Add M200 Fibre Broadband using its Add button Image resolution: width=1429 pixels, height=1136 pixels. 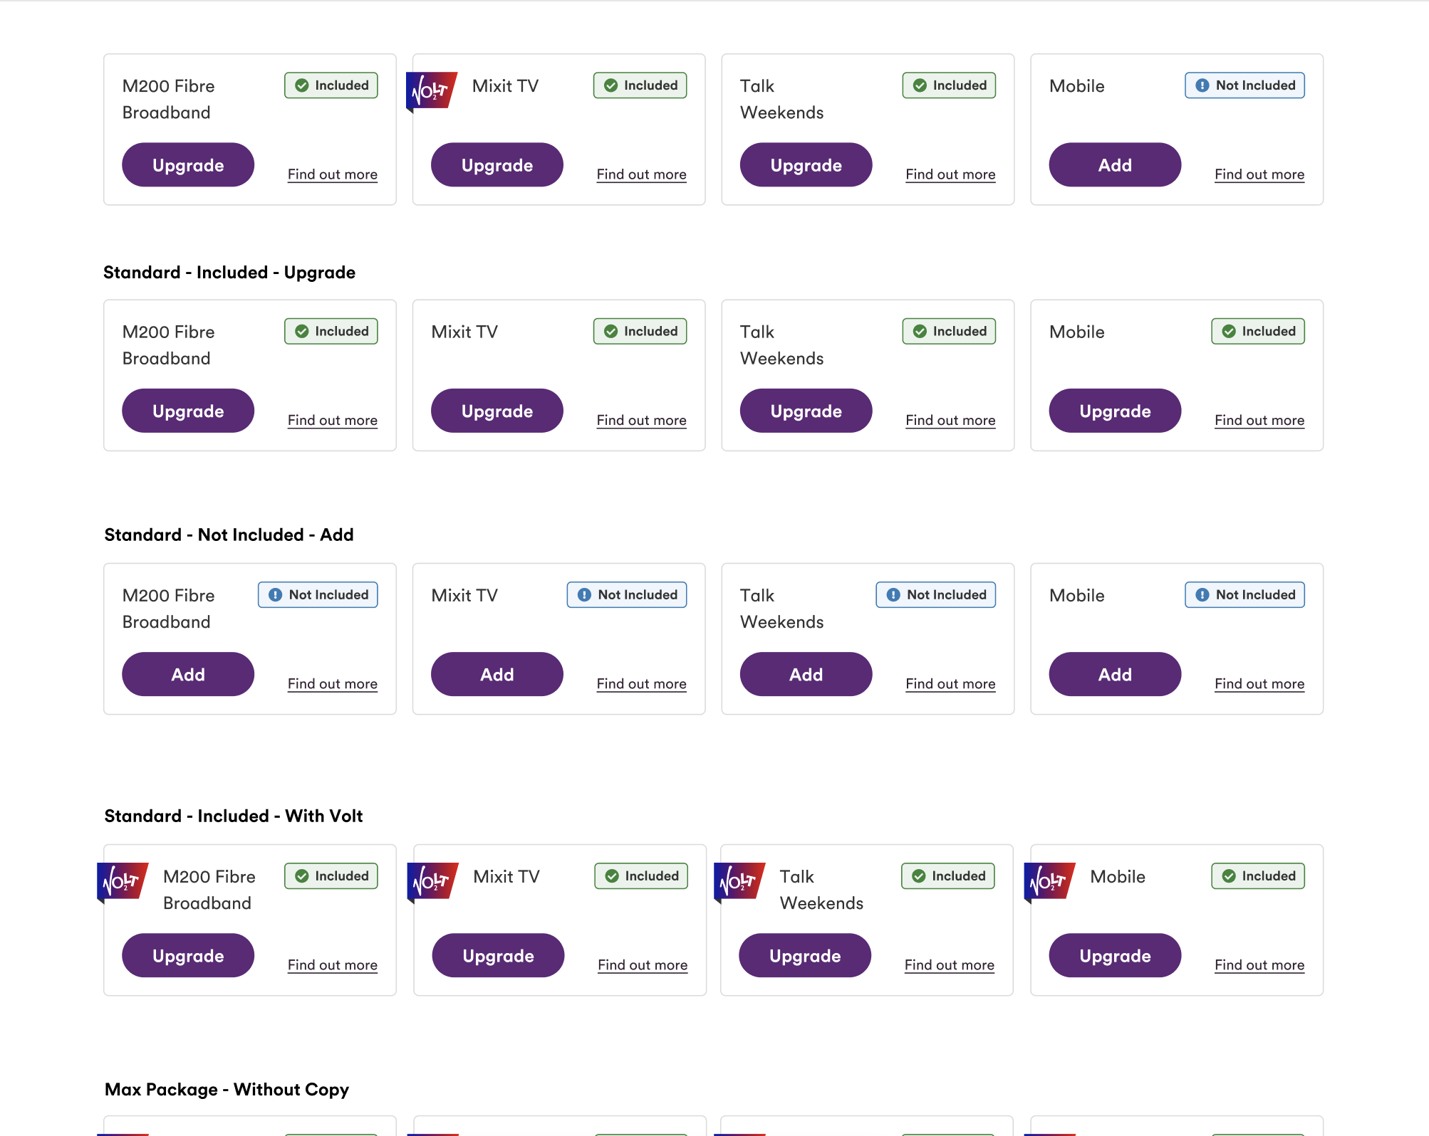tap(188, 674)
